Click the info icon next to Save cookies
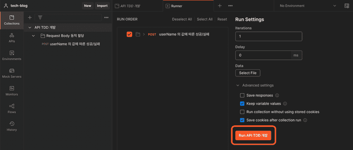The height and width of the screenshot is (150, 353). point(305,120)
